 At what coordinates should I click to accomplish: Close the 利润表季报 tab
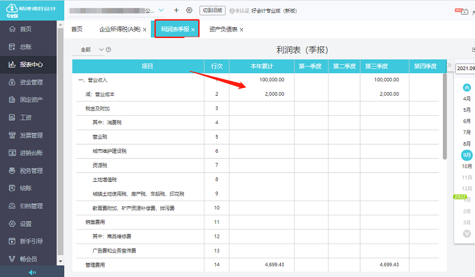(x=193, y=30)
